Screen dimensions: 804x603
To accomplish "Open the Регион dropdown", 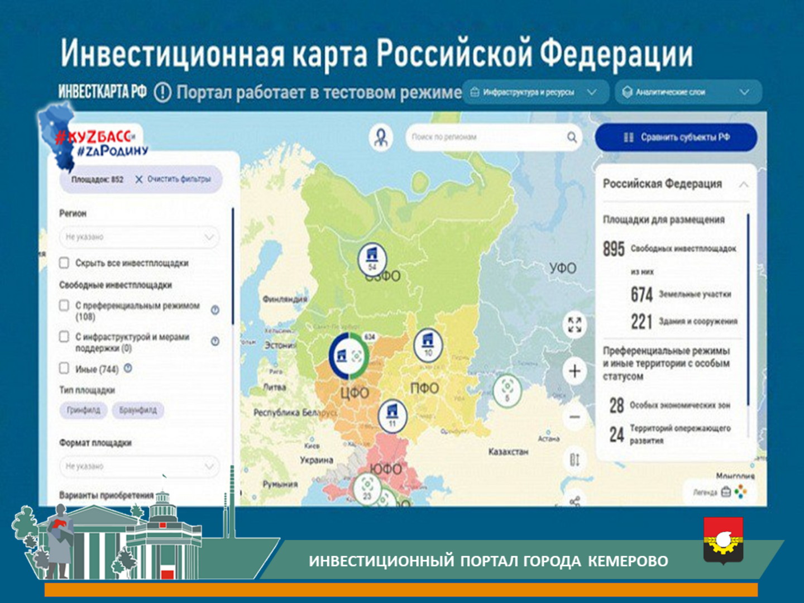I will [139, 237].
